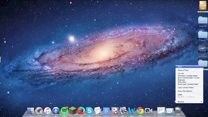Apply the purple label color
This screenshot has height=117, width=208.
point(191,97)
